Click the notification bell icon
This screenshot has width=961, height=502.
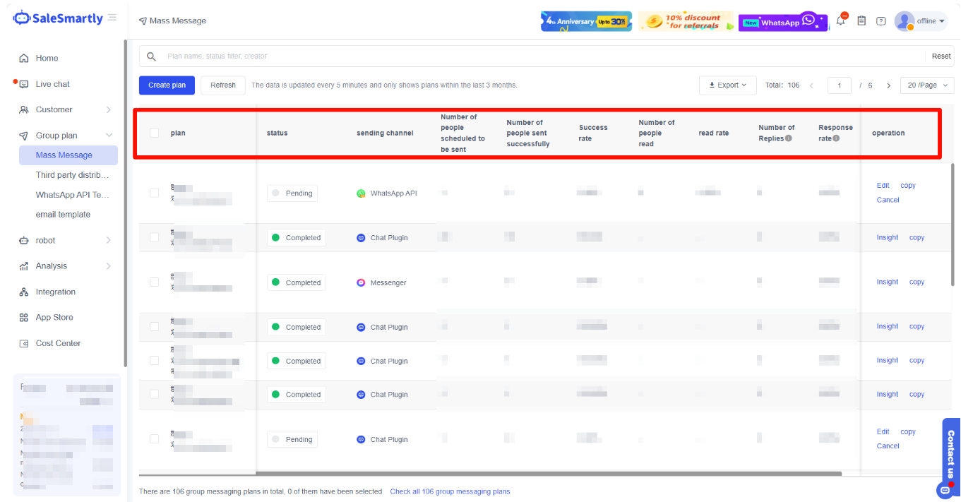click(841, 20)
